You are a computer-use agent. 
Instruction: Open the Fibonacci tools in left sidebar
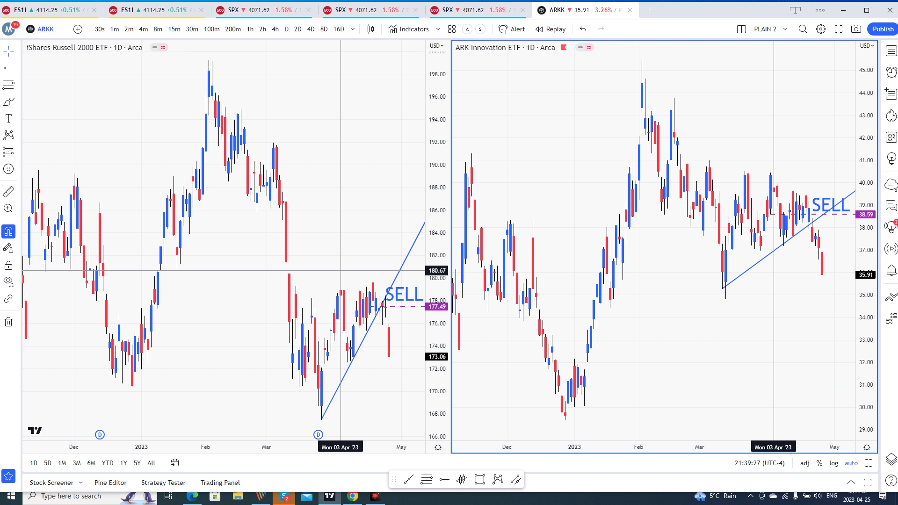click(x=8, y=85)
